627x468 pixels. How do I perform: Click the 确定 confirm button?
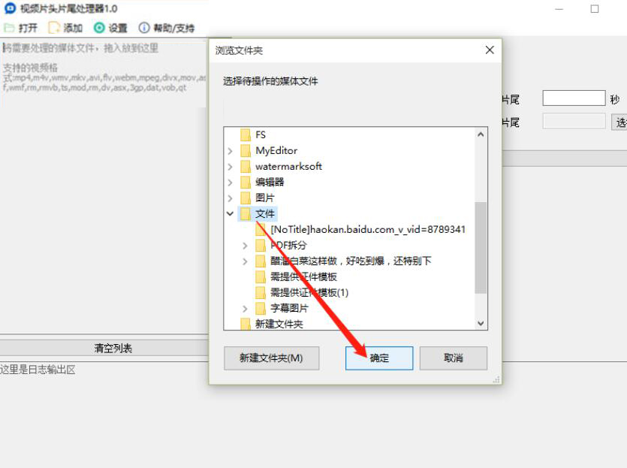click(x=379, y=358)
